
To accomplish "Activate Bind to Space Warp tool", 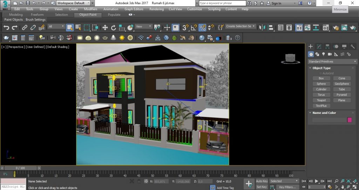I will [41, 28].
